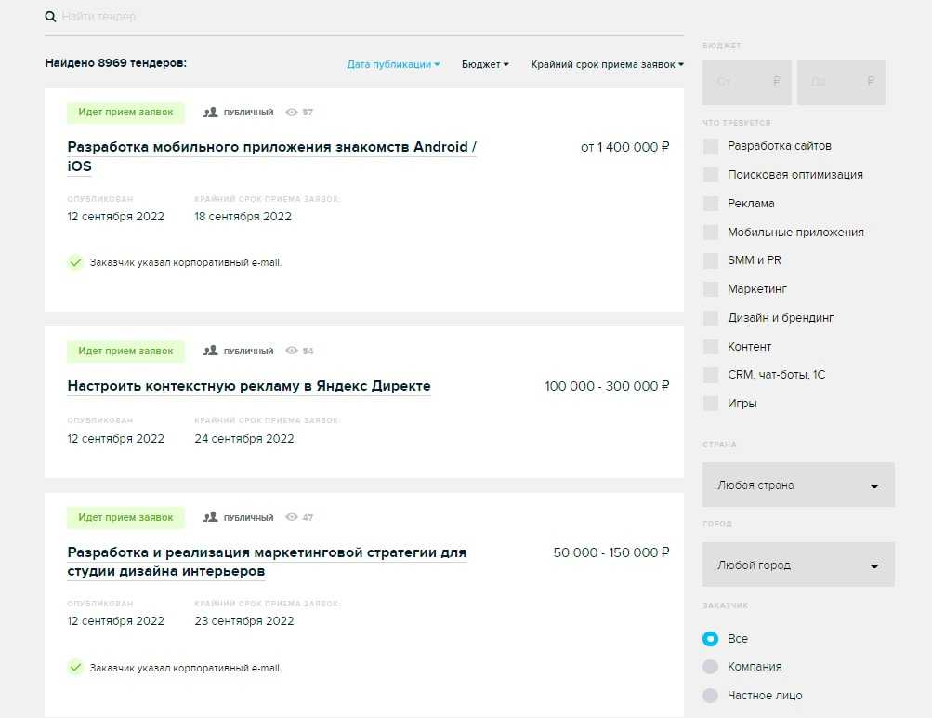
Task: Click green corporate e-mail checkmark on third tender
Action: click(75, 668)
